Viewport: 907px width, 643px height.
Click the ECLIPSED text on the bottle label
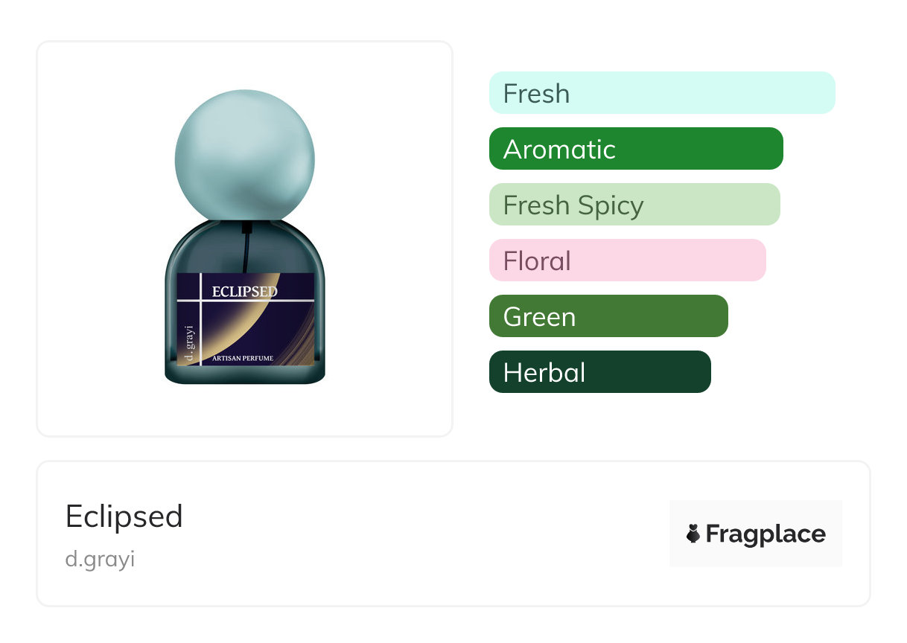[x=244, y=291]
